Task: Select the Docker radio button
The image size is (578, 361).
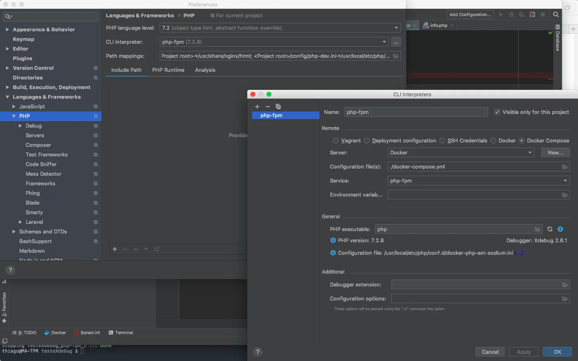Action: tap(493, 141)
